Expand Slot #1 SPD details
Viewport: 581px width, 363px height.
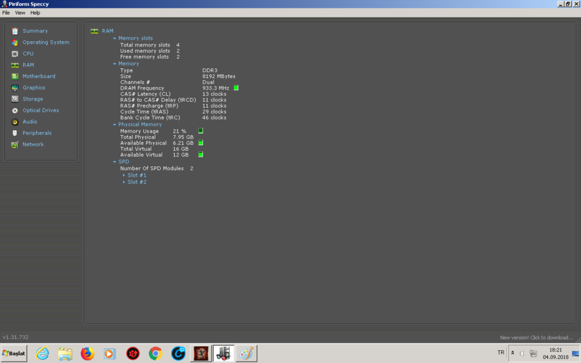(124, 175)
